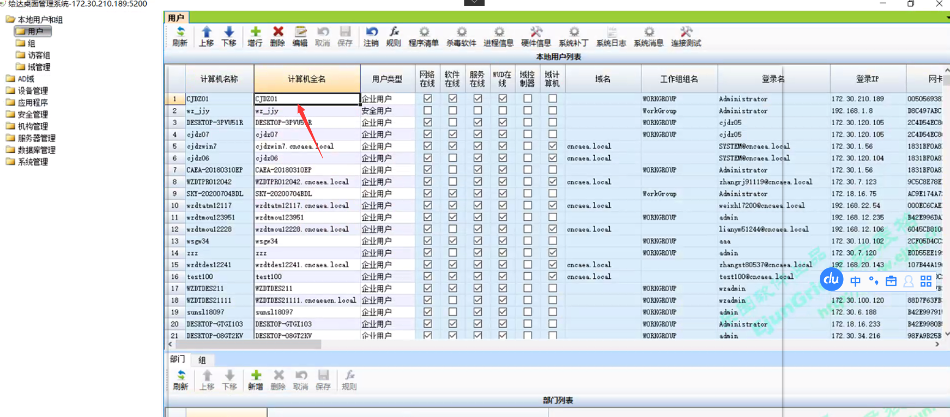Viewport: 950px width, 417px height.
Task: Open the 服务器管理 tree node
Action: 31,138
